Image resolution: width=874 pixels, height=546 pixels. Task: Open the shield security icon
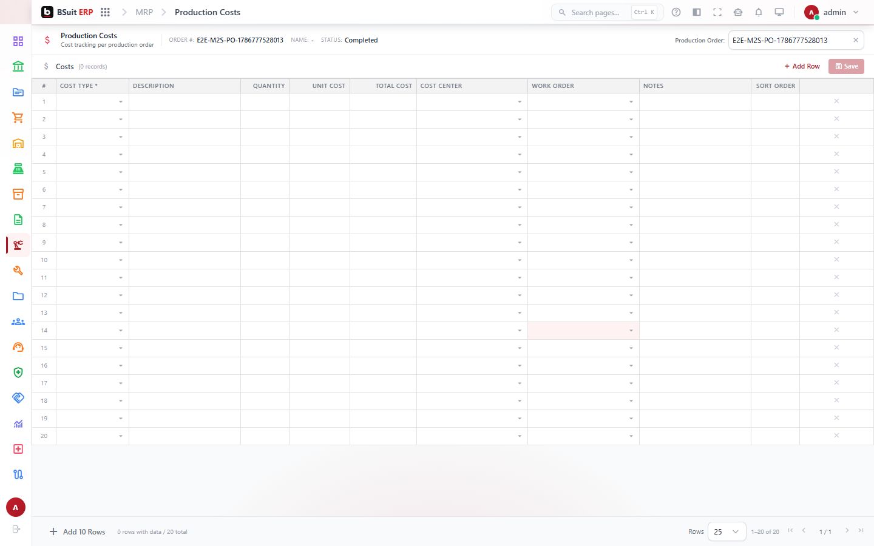18,372
